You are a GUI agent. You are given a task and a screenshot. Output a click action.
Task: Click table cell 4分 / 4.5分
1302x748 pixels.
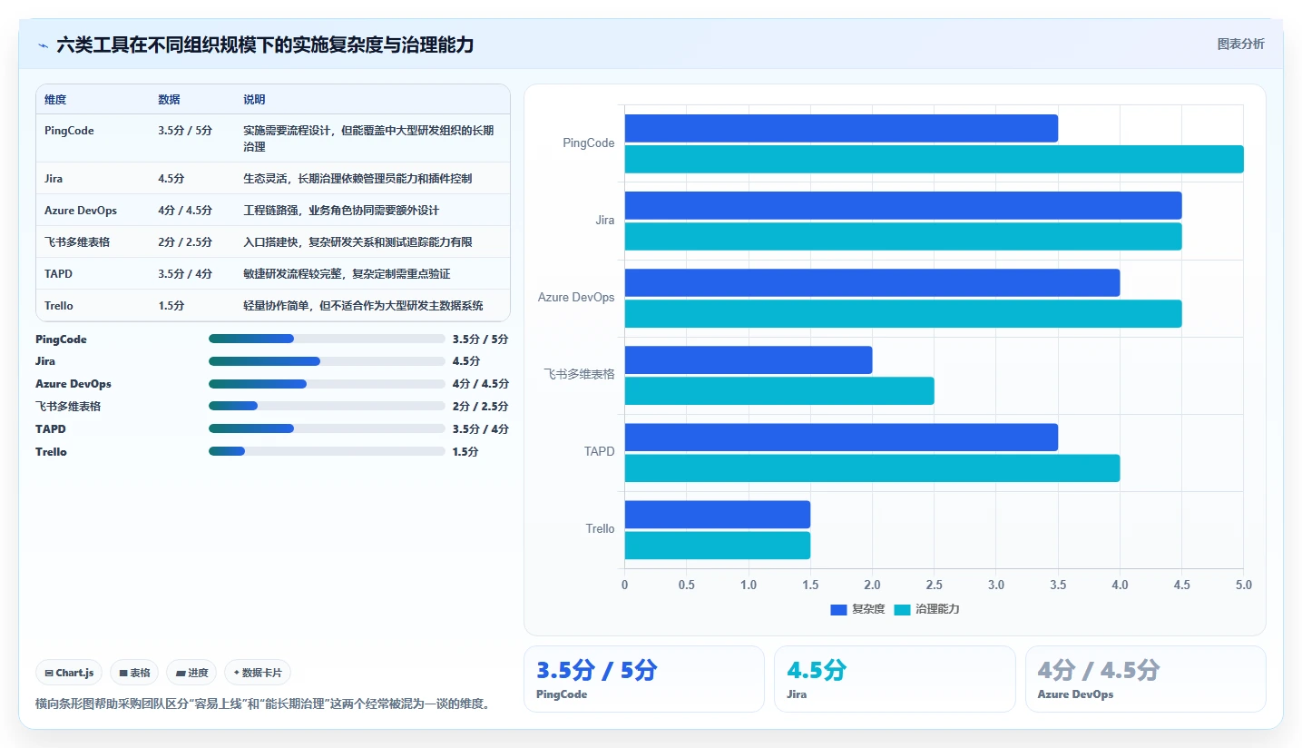tap(185, 211)
